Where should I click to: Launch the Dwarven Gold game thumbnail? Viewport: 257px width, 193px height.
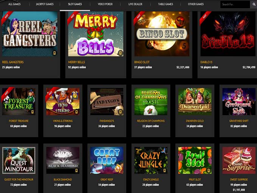[195, 102]
